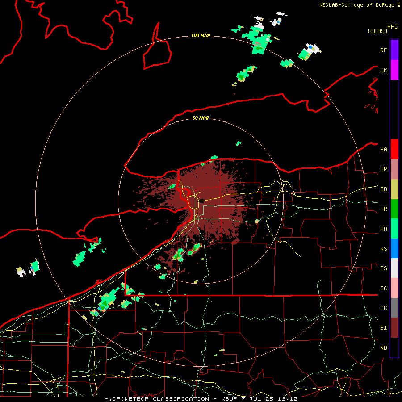Choose the WS blue legend swatch
This screenshot has height=402, width=402.
coord(394,248)
